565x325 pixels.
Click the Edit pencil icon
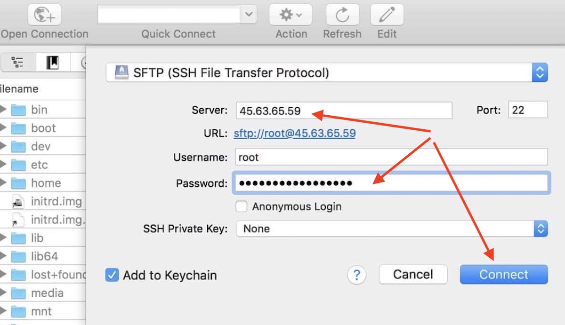click(x=387, y=15)
